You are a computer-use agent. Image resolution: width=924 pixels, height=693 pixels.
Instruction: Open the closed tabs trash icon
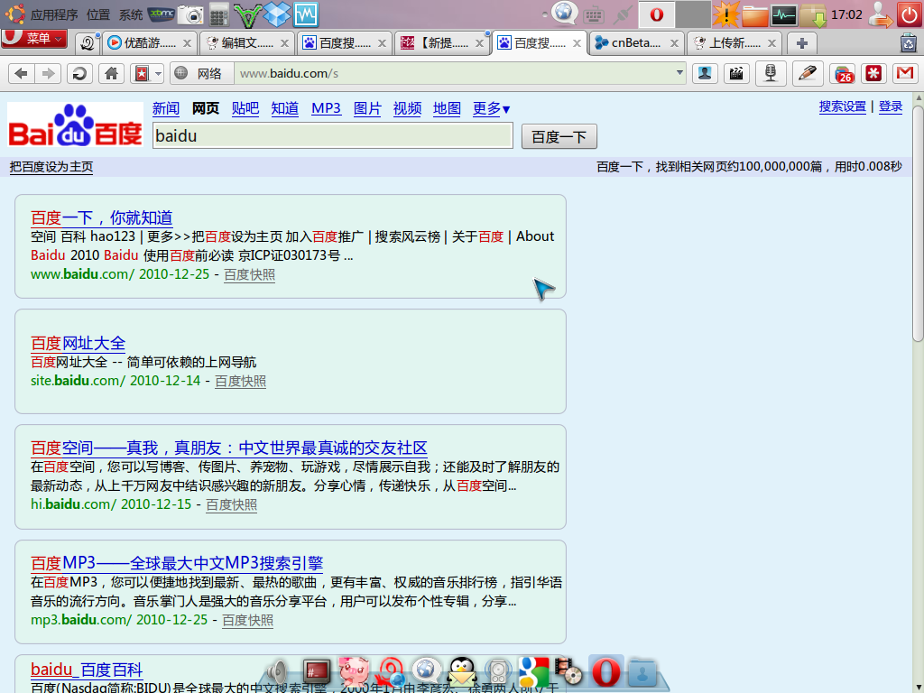tap(908, 42)
